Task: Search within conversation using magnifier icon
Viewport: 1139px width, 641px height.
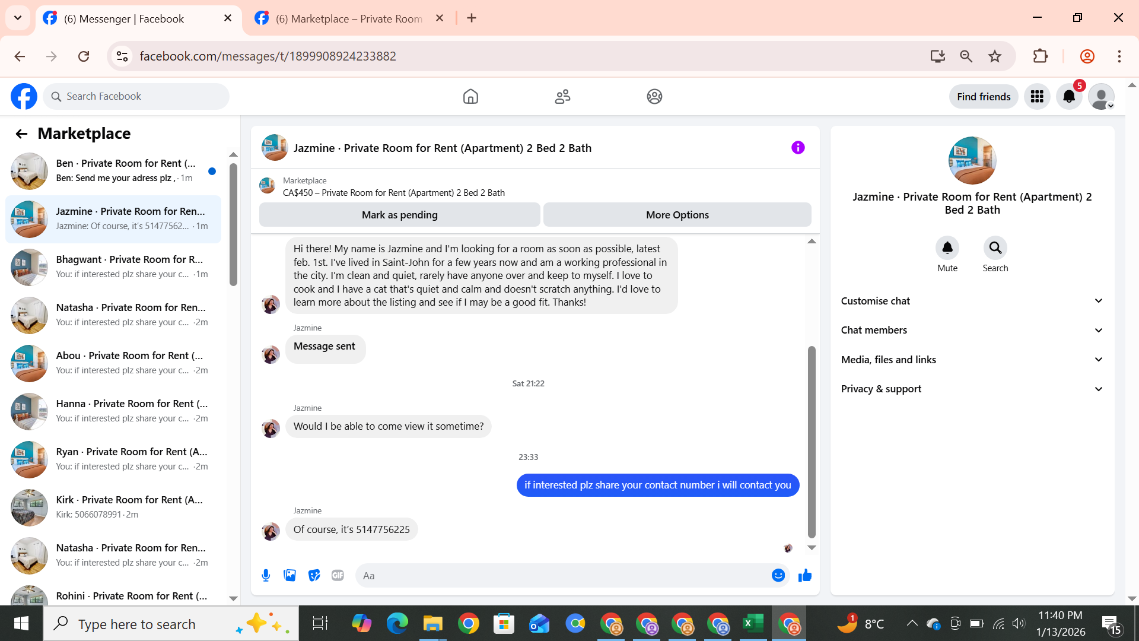Action: [995, 248]
